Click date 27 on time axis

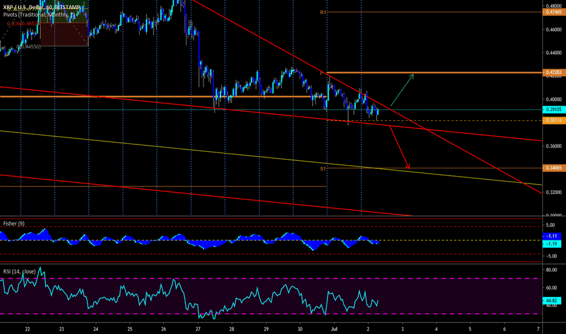coord(198,329)
